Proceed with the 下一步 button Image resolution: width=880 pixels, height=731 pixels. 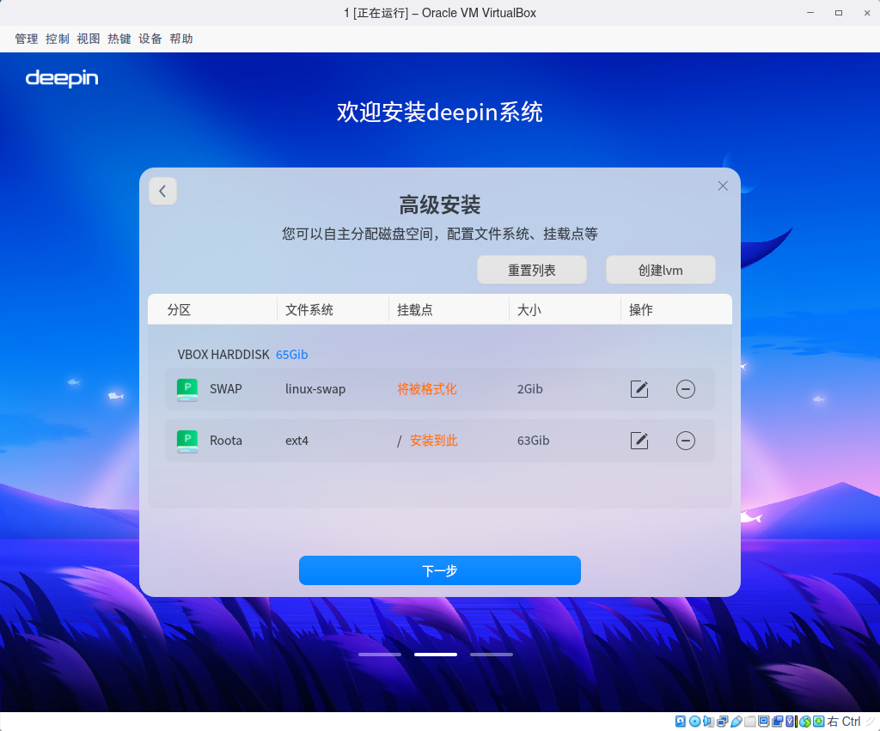click(439, 570)
